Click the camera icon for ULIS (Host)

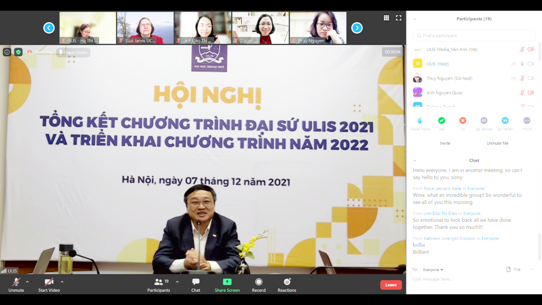pyautogui.click(x=530, y=64)
